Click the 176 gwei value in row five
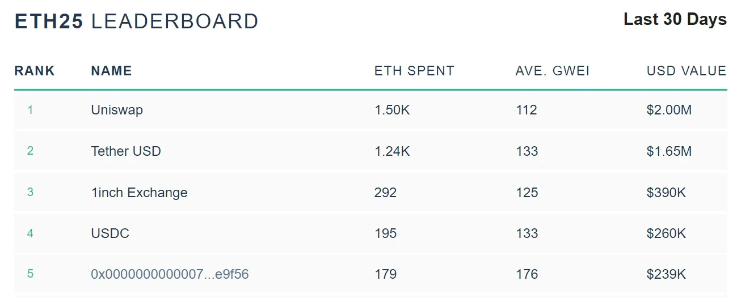Image resolution: width=737 pixels, height=298 pixels. tap(527, 275)
